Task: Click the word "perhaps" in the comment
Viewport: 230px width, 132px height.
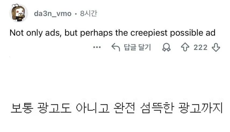Action: click(x=104, y=33)
